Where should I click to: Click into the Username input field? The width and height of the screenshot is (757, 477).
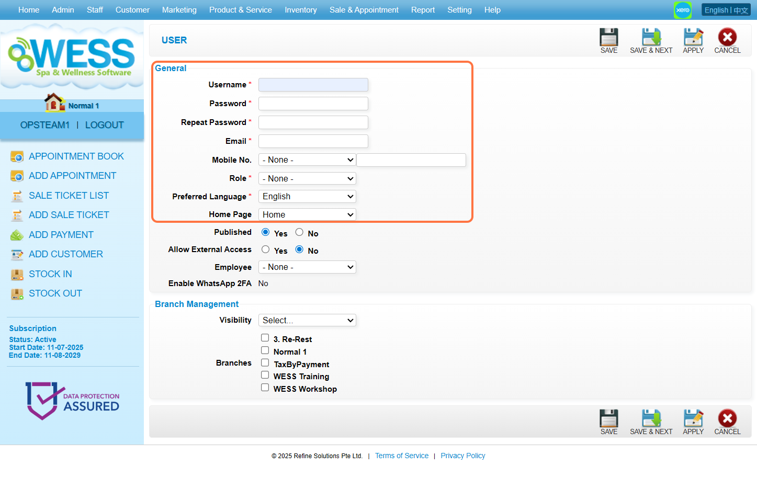click(x=313, y=85)
